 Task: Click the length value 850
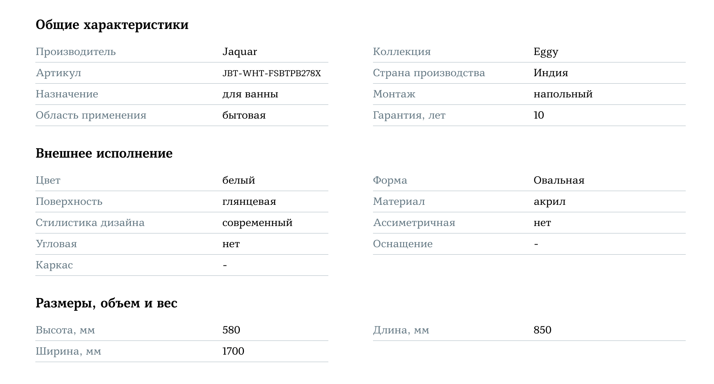coord(542,330)
